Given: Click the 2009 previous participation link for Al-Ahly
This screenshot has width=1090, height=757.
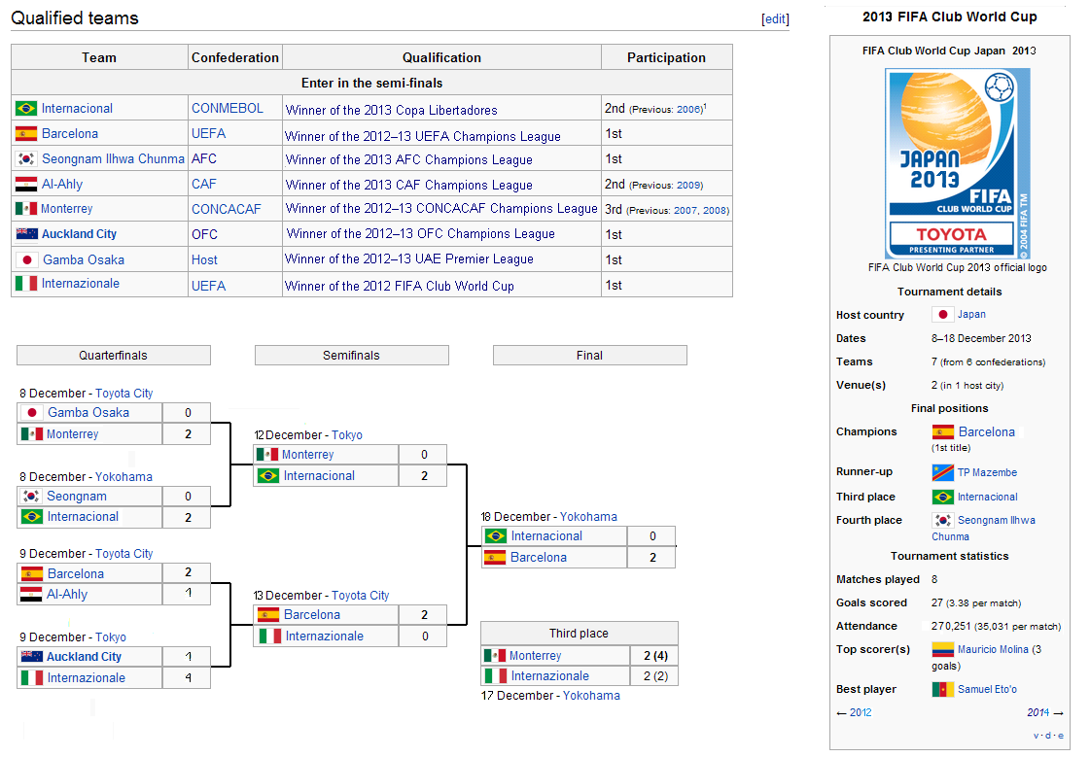Looking at the screenshot, I should tap(688, 185).
